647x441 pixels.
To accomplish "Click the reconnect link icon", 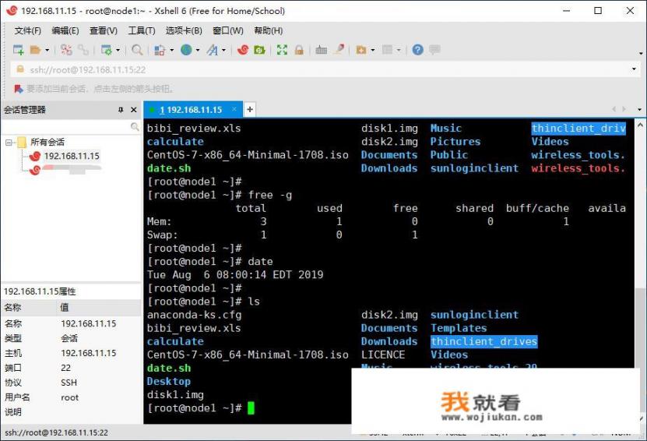I will tap(83, 50).
